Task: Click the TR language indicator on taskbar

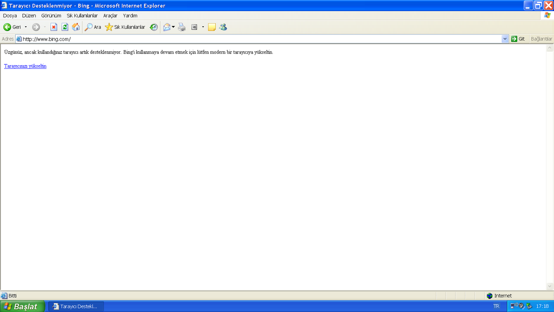Action: coord(496,306)
